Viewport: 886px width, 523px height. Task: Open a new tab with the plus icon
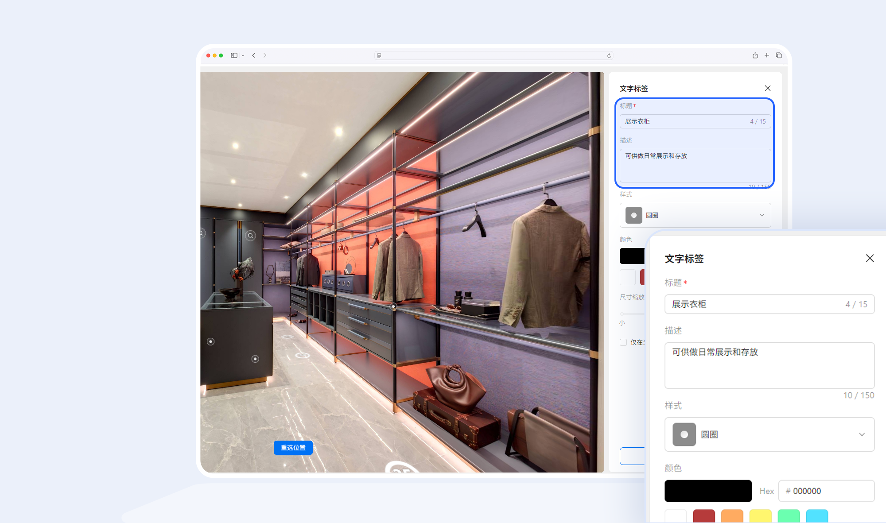coord(766,55)
